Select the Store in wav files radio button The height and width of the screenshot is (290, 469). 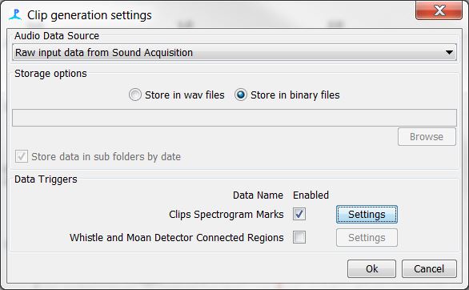point(135,95)
